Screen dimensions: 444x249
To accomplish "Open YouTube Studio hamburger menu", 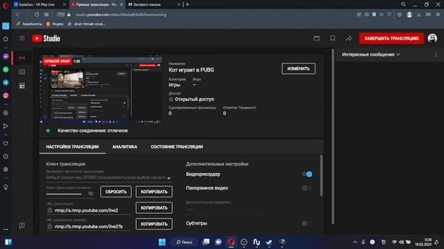I will (x=22, y=38).
